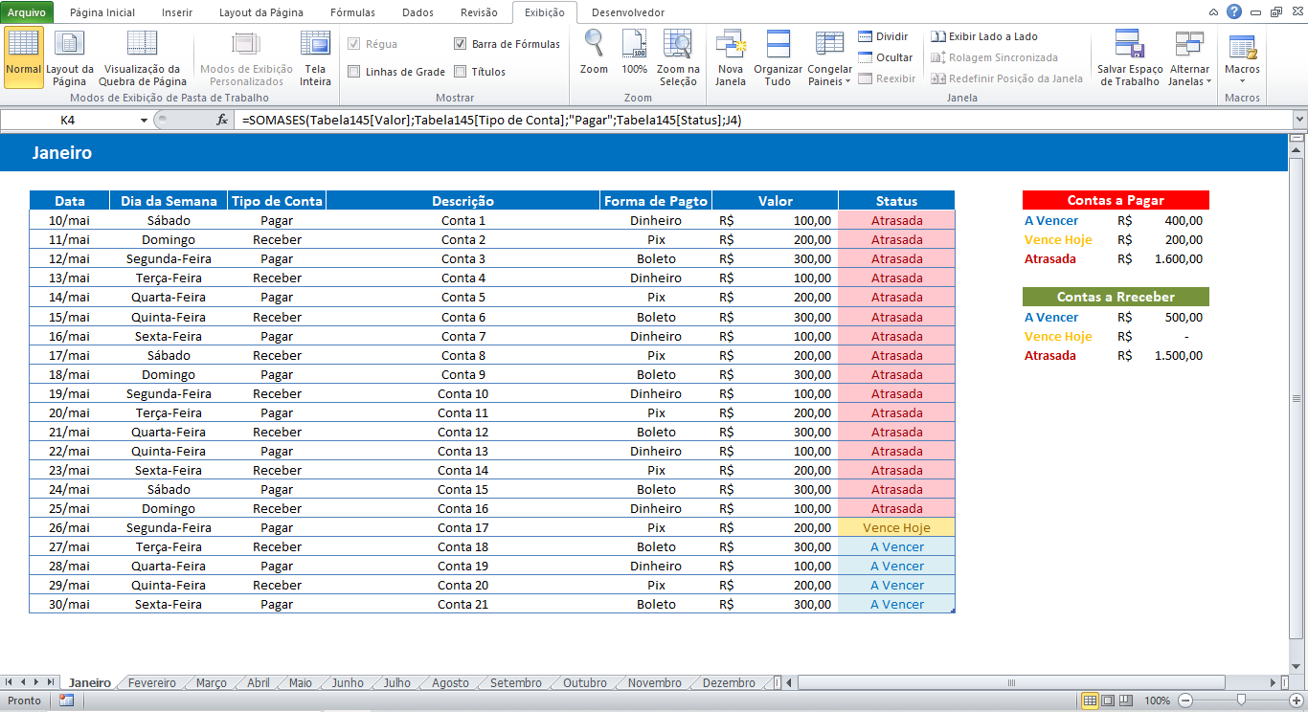Minimize the ribbon caret icon
This screenshot has width=1308, height=712.
[1213, 12]
